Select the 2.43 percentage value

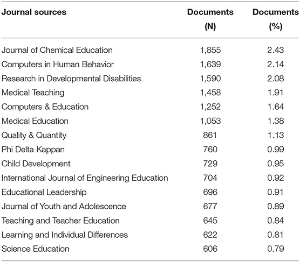276,50
